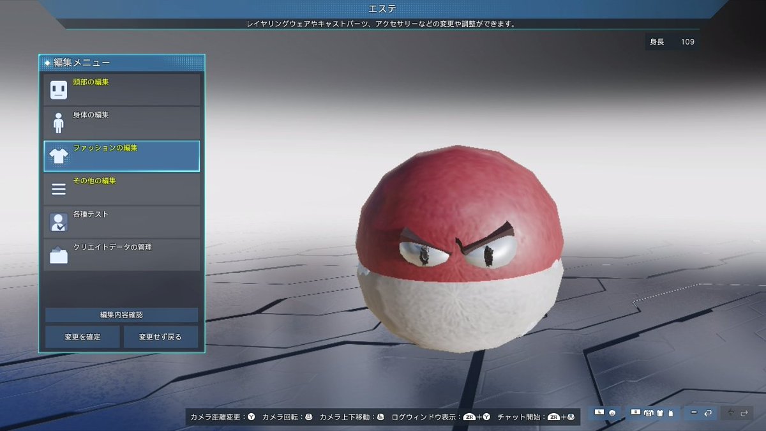Click 変更せず戻る to discard changes

click(x=160, y=336)
